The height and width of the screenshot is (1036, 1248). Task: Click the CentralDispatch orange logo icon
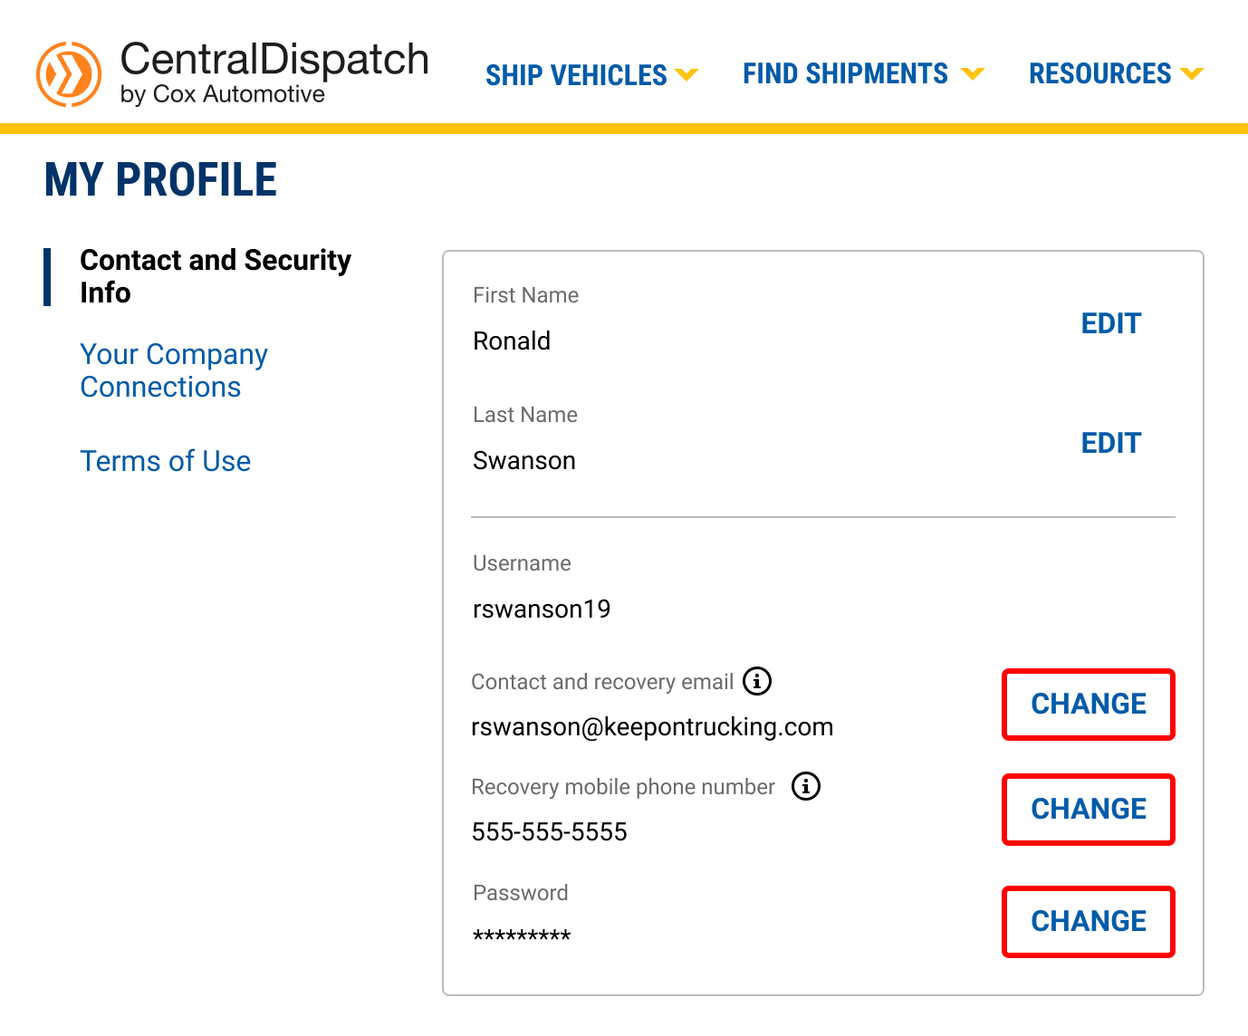click(69, 74)
